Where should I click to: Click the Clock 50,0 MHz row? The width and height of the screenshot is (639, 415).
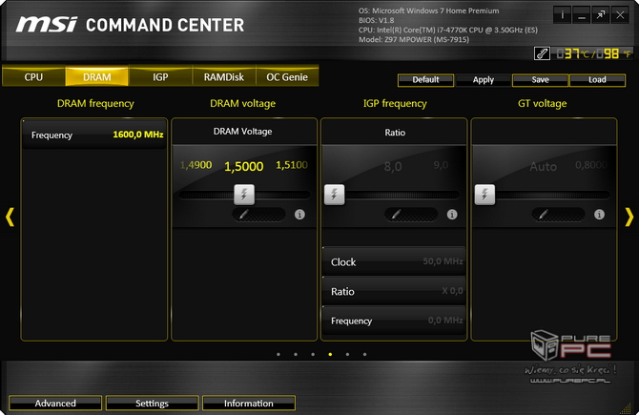(394, 261)
